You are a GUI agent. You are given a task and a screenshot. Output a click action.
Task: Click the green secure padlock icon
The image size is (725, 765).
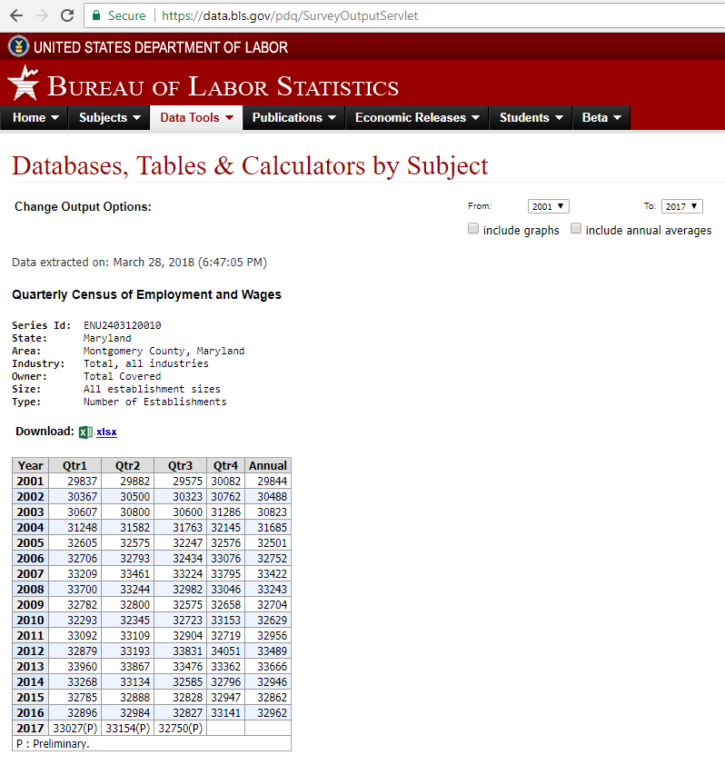click(x=96, y=15)
